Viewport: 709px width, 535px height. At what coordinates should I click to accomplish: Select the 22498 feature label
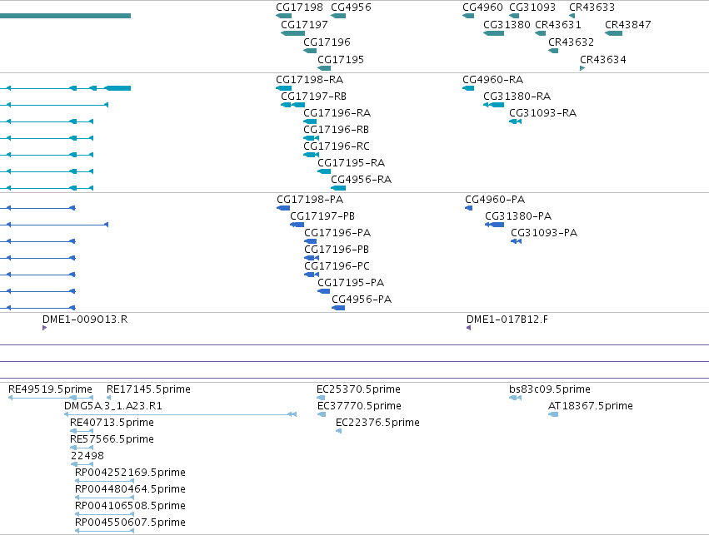(x=87, y=456)
